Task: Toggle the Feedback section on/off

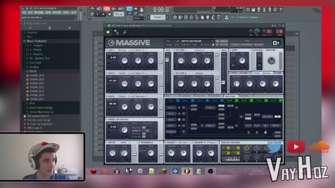Action: click(x=139, y=143)
